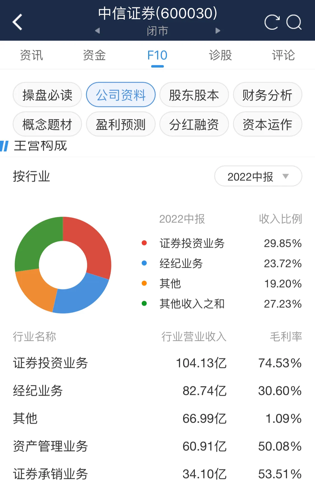The image size is (315, 497).
Task: Open the 股东股本 section
Action: pyautogui.click(x=194, y=95)
